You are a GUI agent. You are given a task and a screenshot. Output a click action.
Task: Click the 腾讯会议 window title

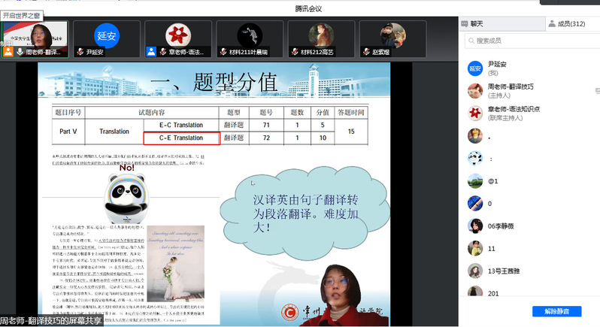tap(308, 8)
